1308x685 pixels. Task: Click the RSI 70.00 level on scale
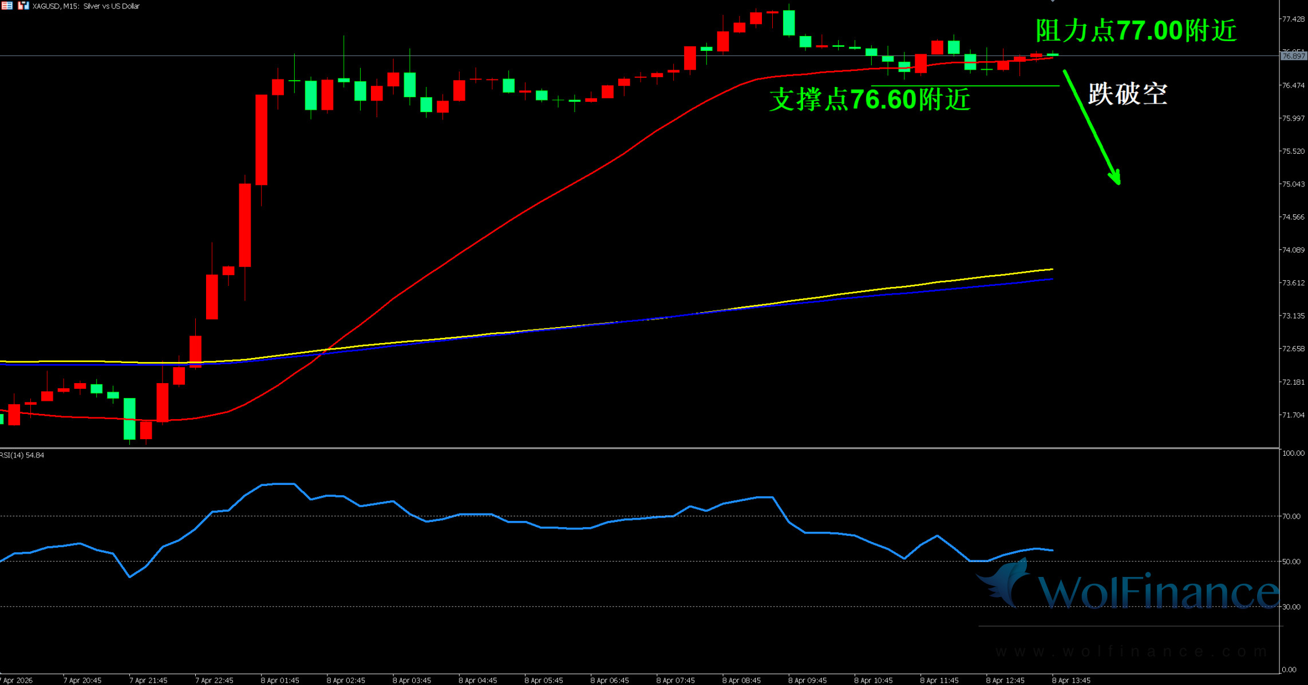[x=1291, y=516]
